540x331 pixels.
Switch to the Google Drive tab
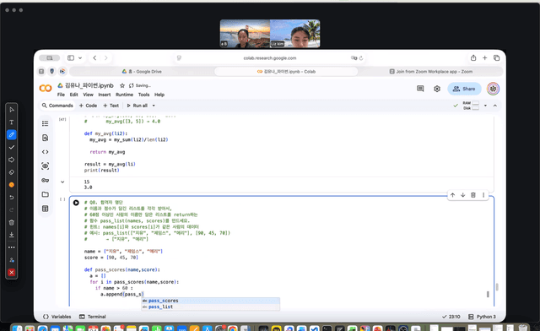[142, 72]
